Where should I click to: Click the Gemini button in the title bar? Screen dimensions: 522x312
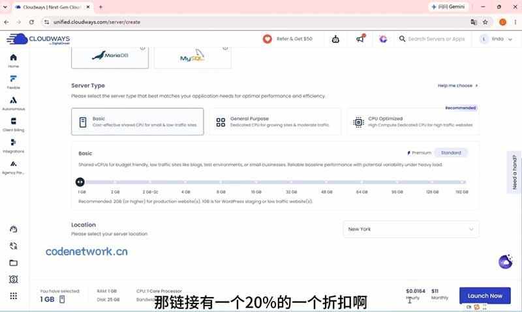click(448, 7)
